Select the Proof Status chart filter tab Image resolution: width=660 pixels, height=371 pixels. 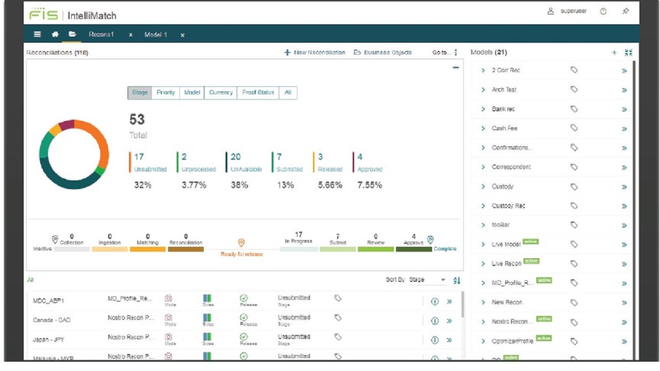[x=258, y=93]
